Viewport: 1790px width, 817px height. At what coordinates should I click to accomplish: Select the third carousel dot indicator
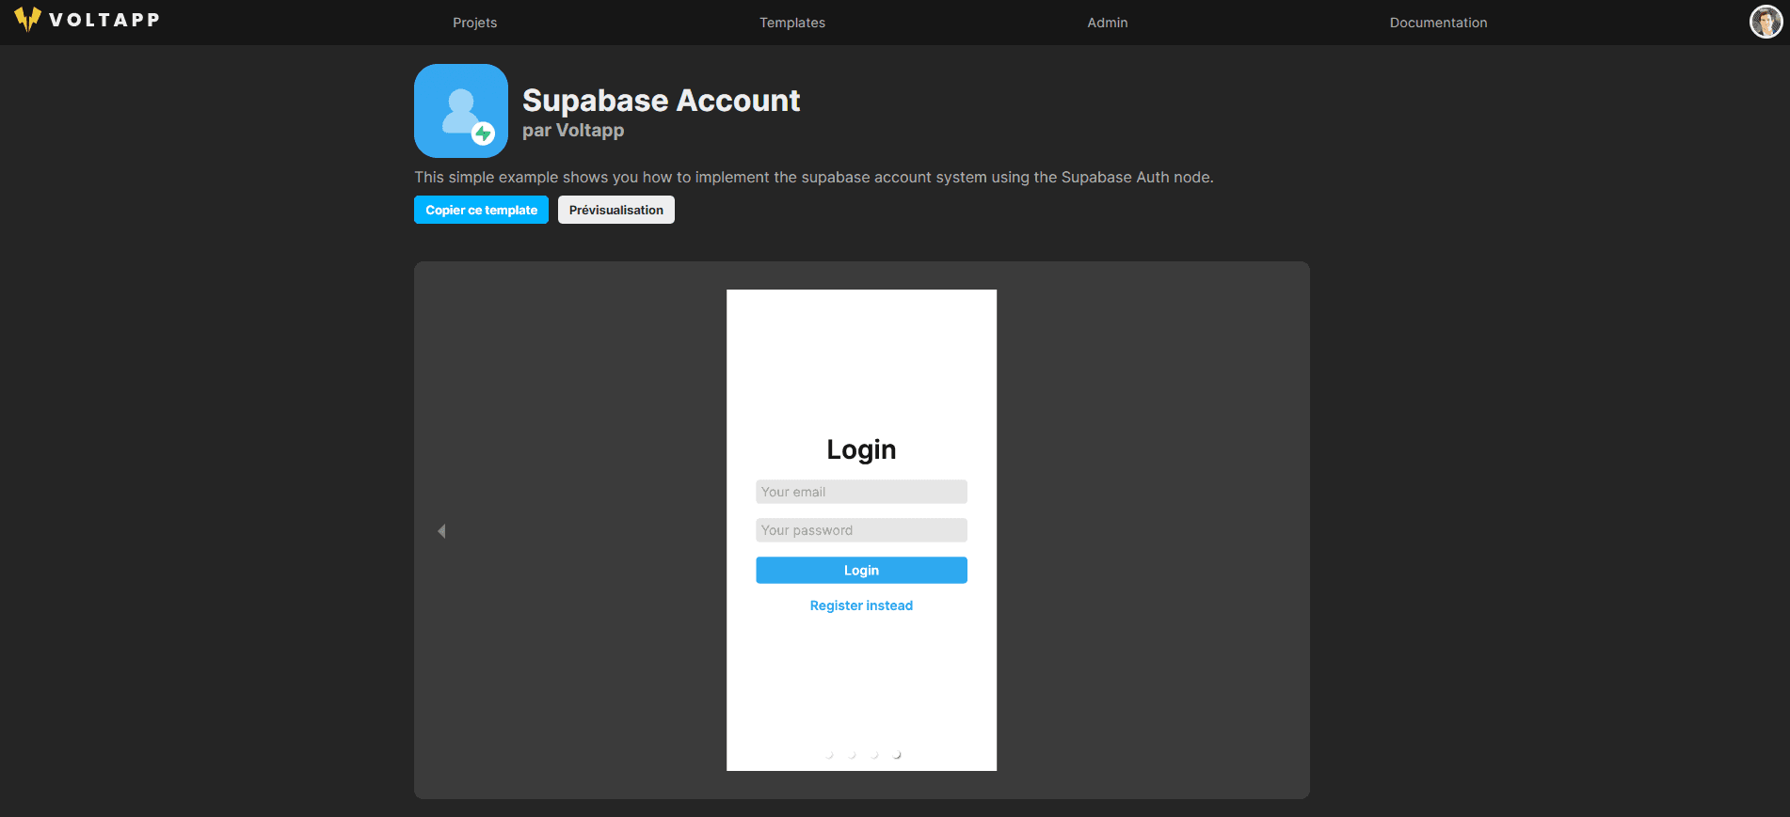click(x=874, y=754)
